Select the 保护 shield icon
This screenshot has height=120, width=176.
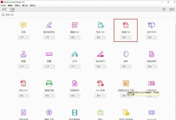(126, 54)
